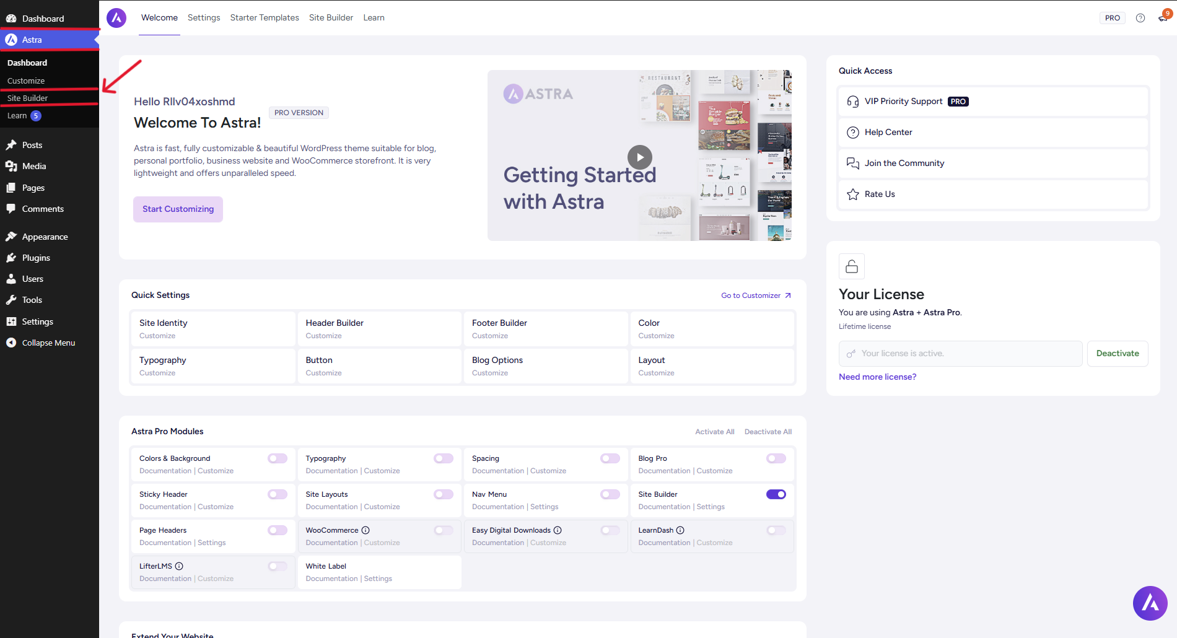The width and height of the screenshot is (1177, 638).
Task: Click the Astra logo in the top header
Action: pyautogui.click(x=116, y=18)
